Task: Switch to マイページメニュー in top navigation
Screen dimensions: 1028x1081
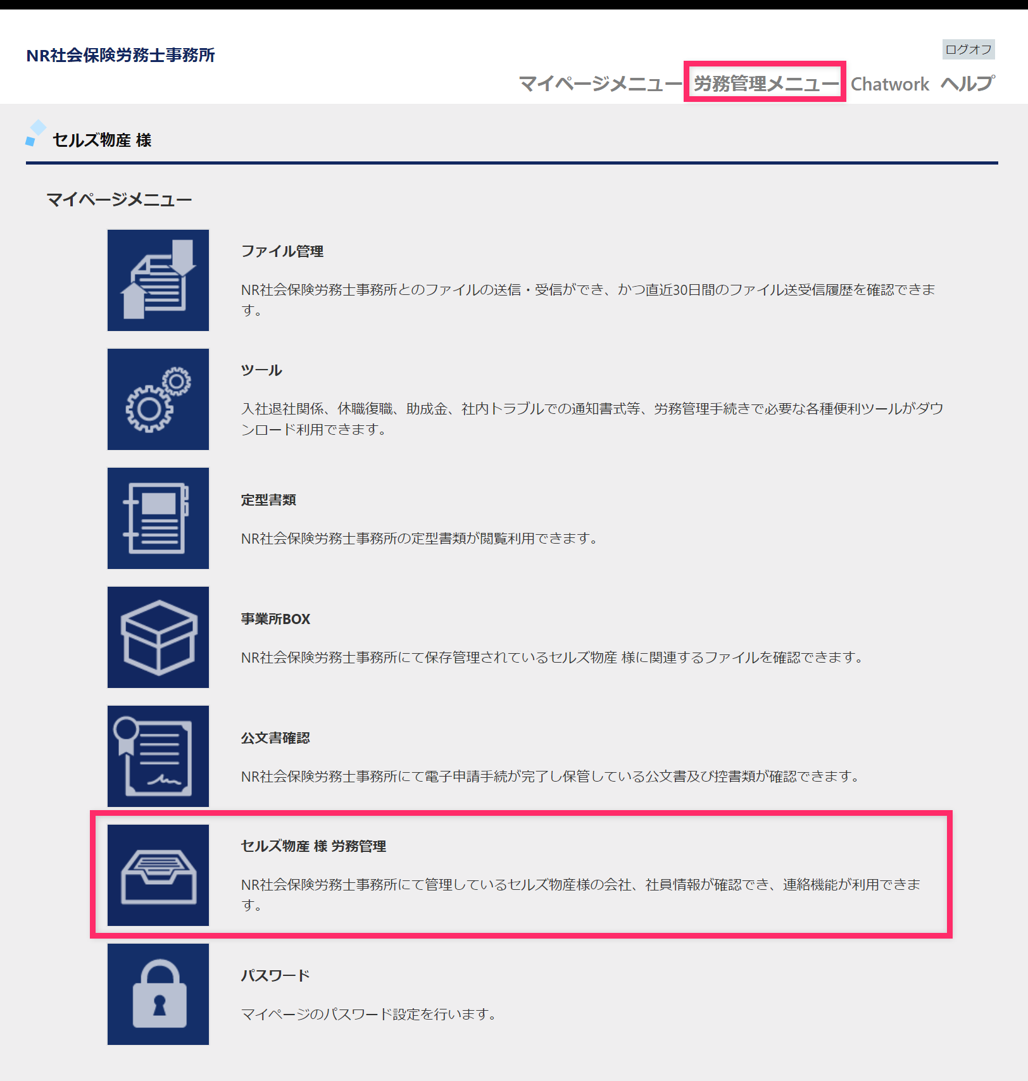Action: [600, 84]
